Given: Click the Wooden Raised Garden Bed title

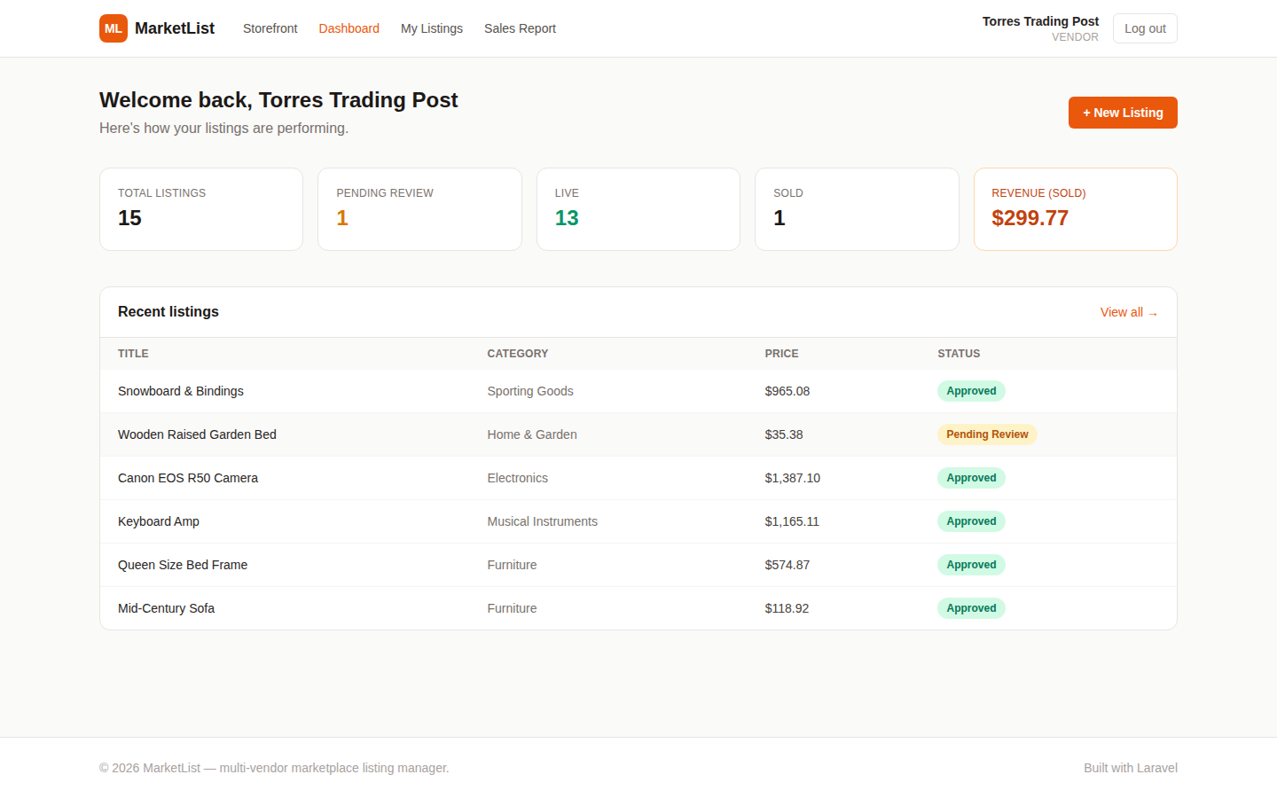Looking at the screenshot, I should click(x=197, y=434).
